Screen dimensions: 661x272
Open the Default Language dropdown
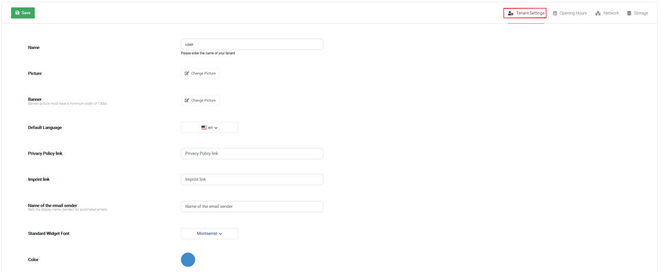(209, 127)
